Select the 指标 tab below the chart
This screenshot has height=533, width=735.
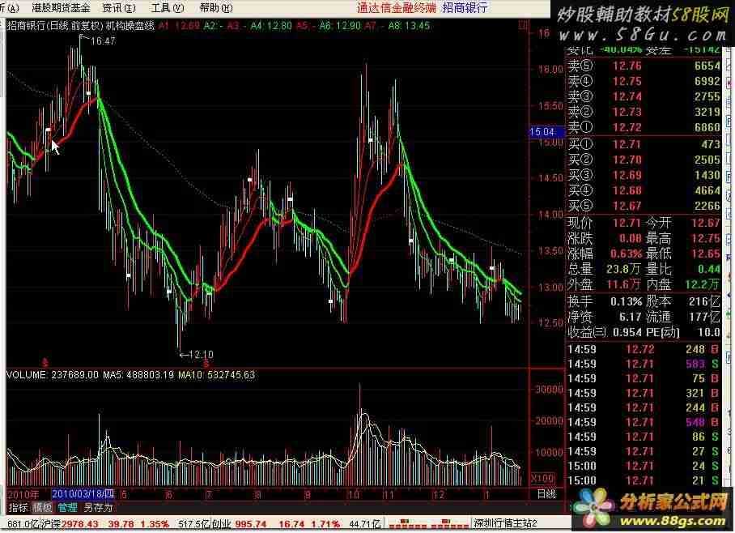pyautogui.click(x=19, y=508)
